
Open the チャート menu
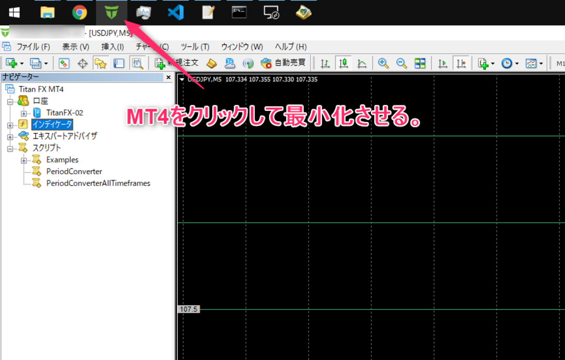(152, 46)
